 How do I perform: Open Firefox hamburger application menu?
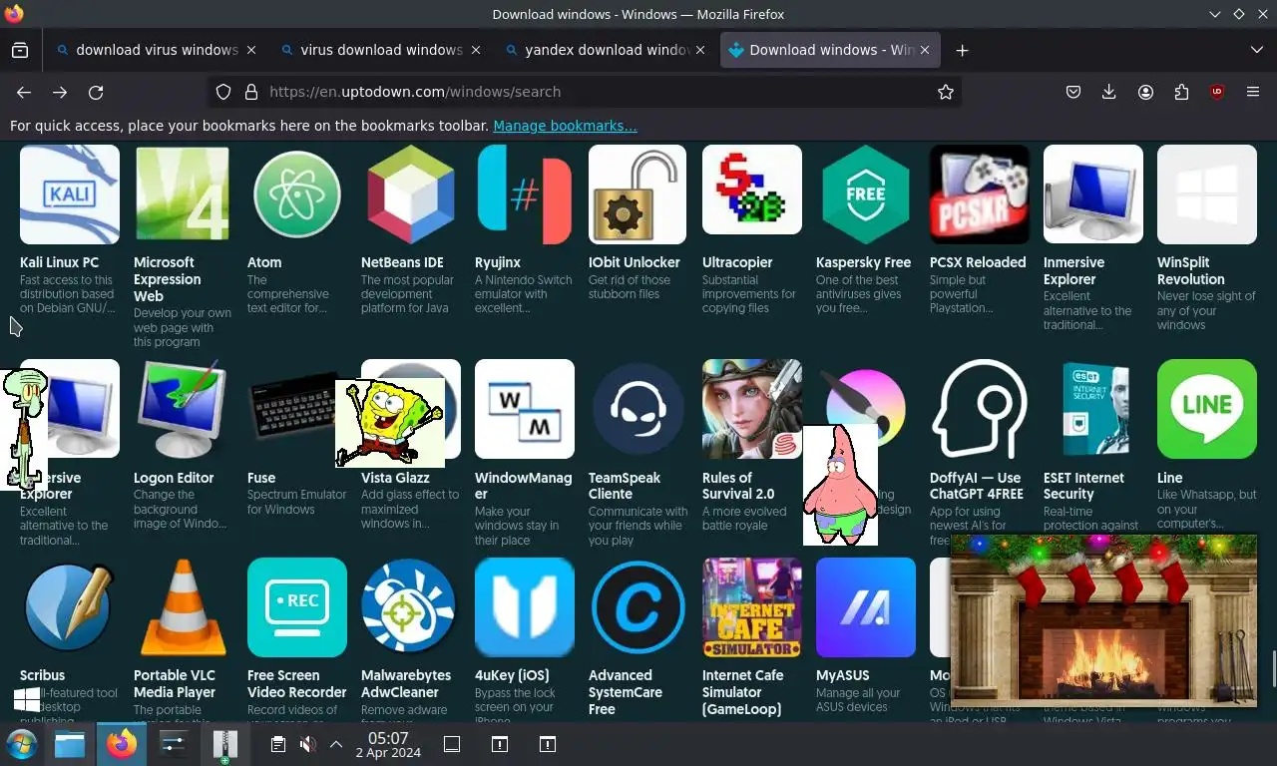[x=1253, y=92]
